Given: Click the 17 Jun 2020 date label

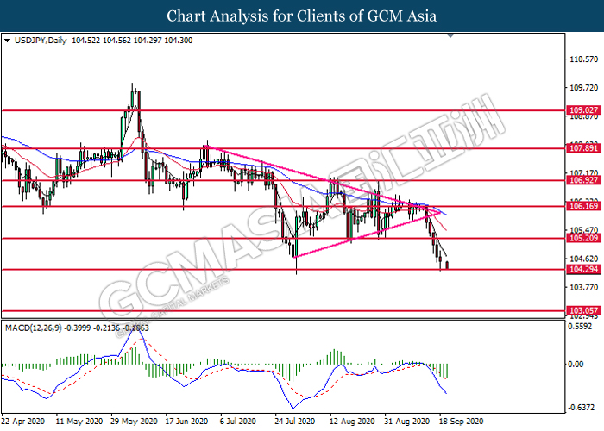Looking at the screenshot, I should coord(187,422).
